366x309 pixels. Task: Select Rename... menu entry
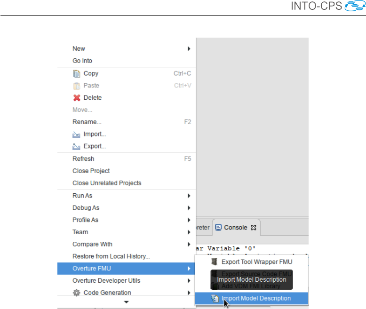[x=126, y=122]
